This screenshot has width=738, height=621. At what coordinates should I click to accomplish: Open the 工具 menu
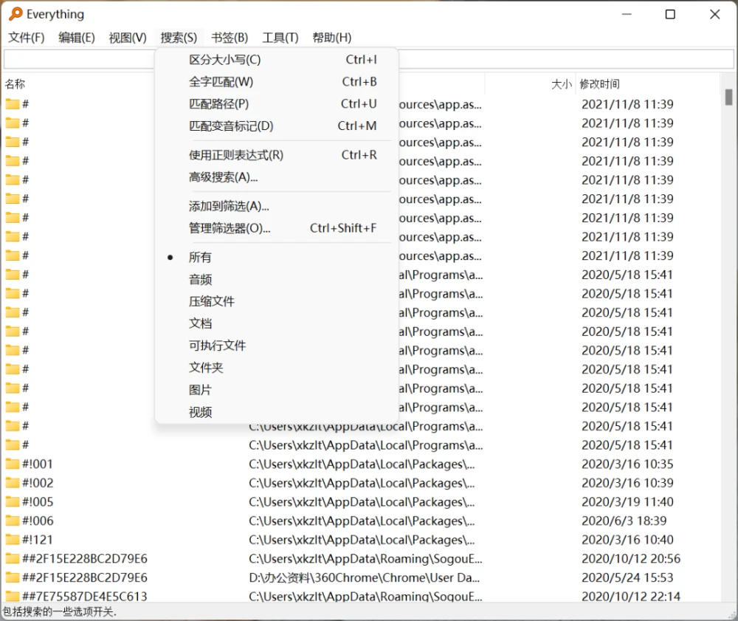pyautogui.click(x=280, y=38)
